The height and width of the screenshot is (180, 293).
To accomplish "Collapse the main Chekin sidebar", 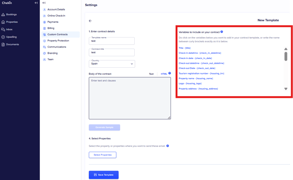I will [x=36, y=3].
